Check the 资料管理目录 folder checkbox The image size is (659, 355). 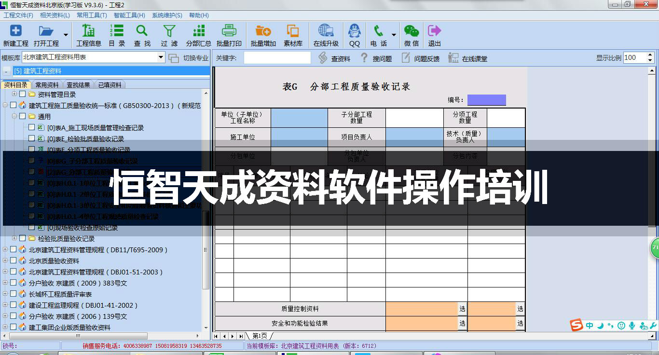click(22, 94)
